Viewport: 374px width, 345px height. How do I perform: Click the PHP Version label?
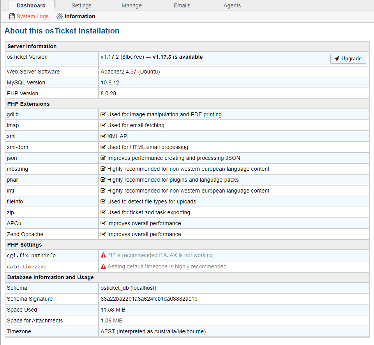(23, 94)
